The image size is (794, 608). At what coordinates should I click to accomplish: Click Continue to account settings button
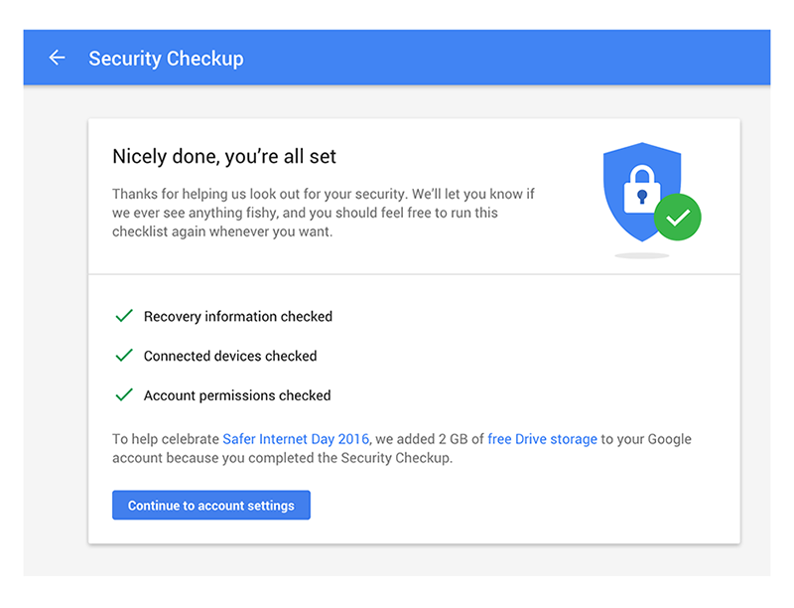pos(211,505)
